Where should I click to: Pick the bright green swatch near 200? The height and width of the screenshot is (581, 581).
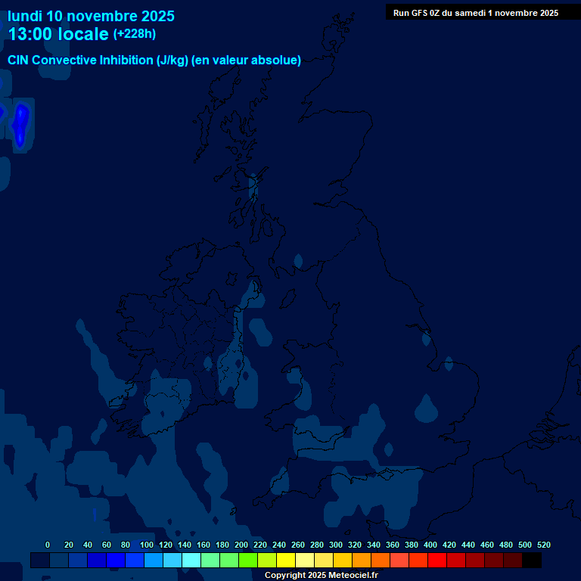coord(247,561)
